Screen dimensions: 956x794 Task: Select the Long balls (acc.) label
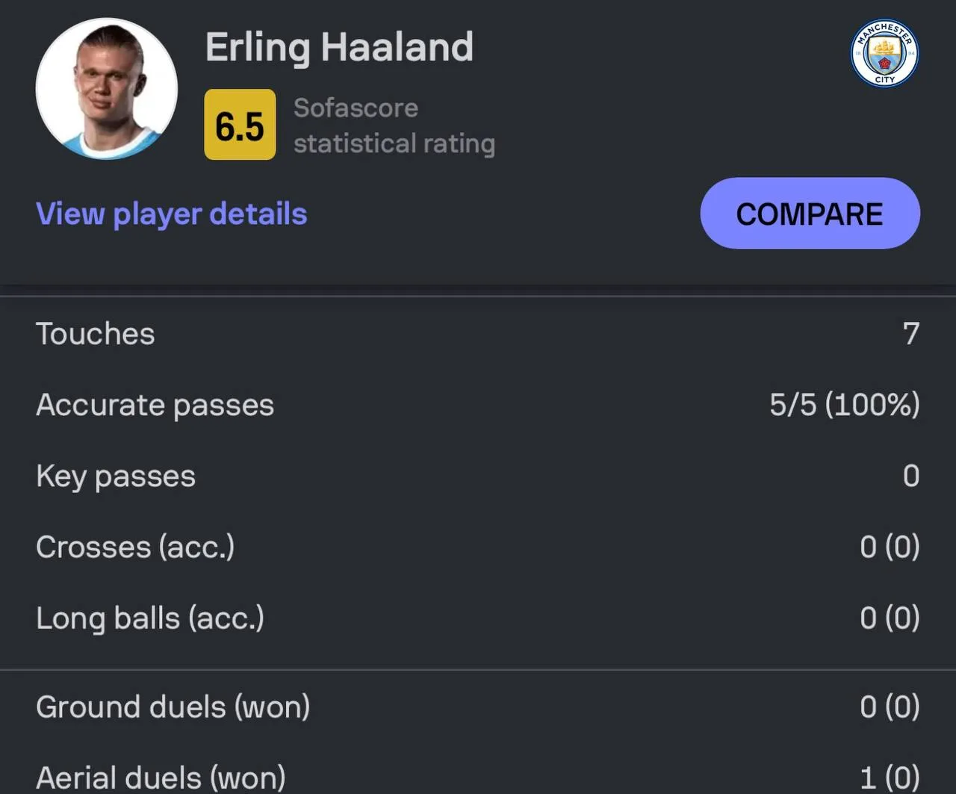[150, 618]
